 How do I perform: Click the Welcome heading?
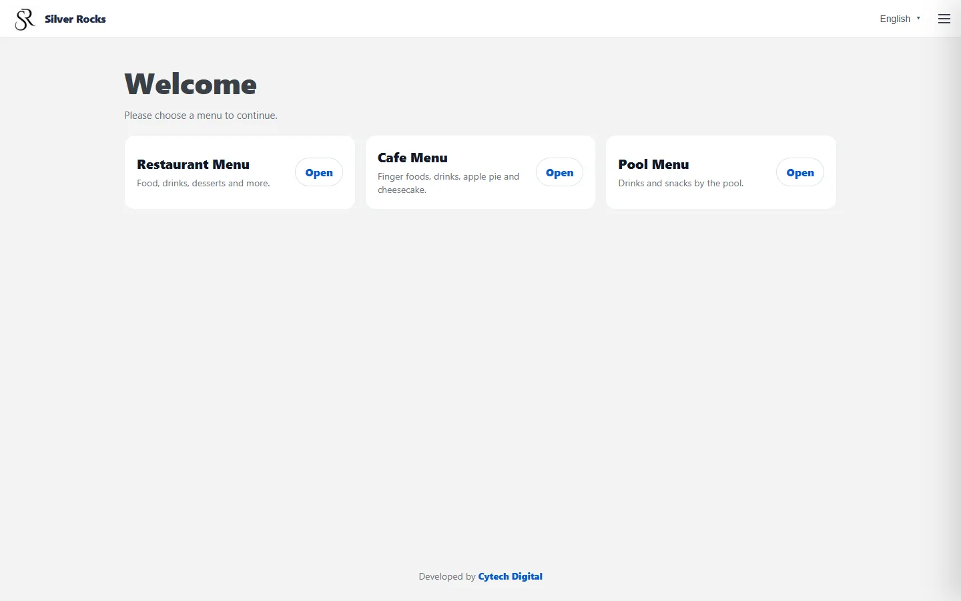(x=190, y=84)
